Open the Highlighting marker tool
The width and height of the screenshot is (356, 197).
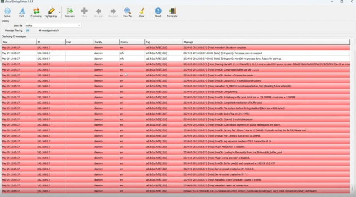pyautogui.click(x=51, y=12)
